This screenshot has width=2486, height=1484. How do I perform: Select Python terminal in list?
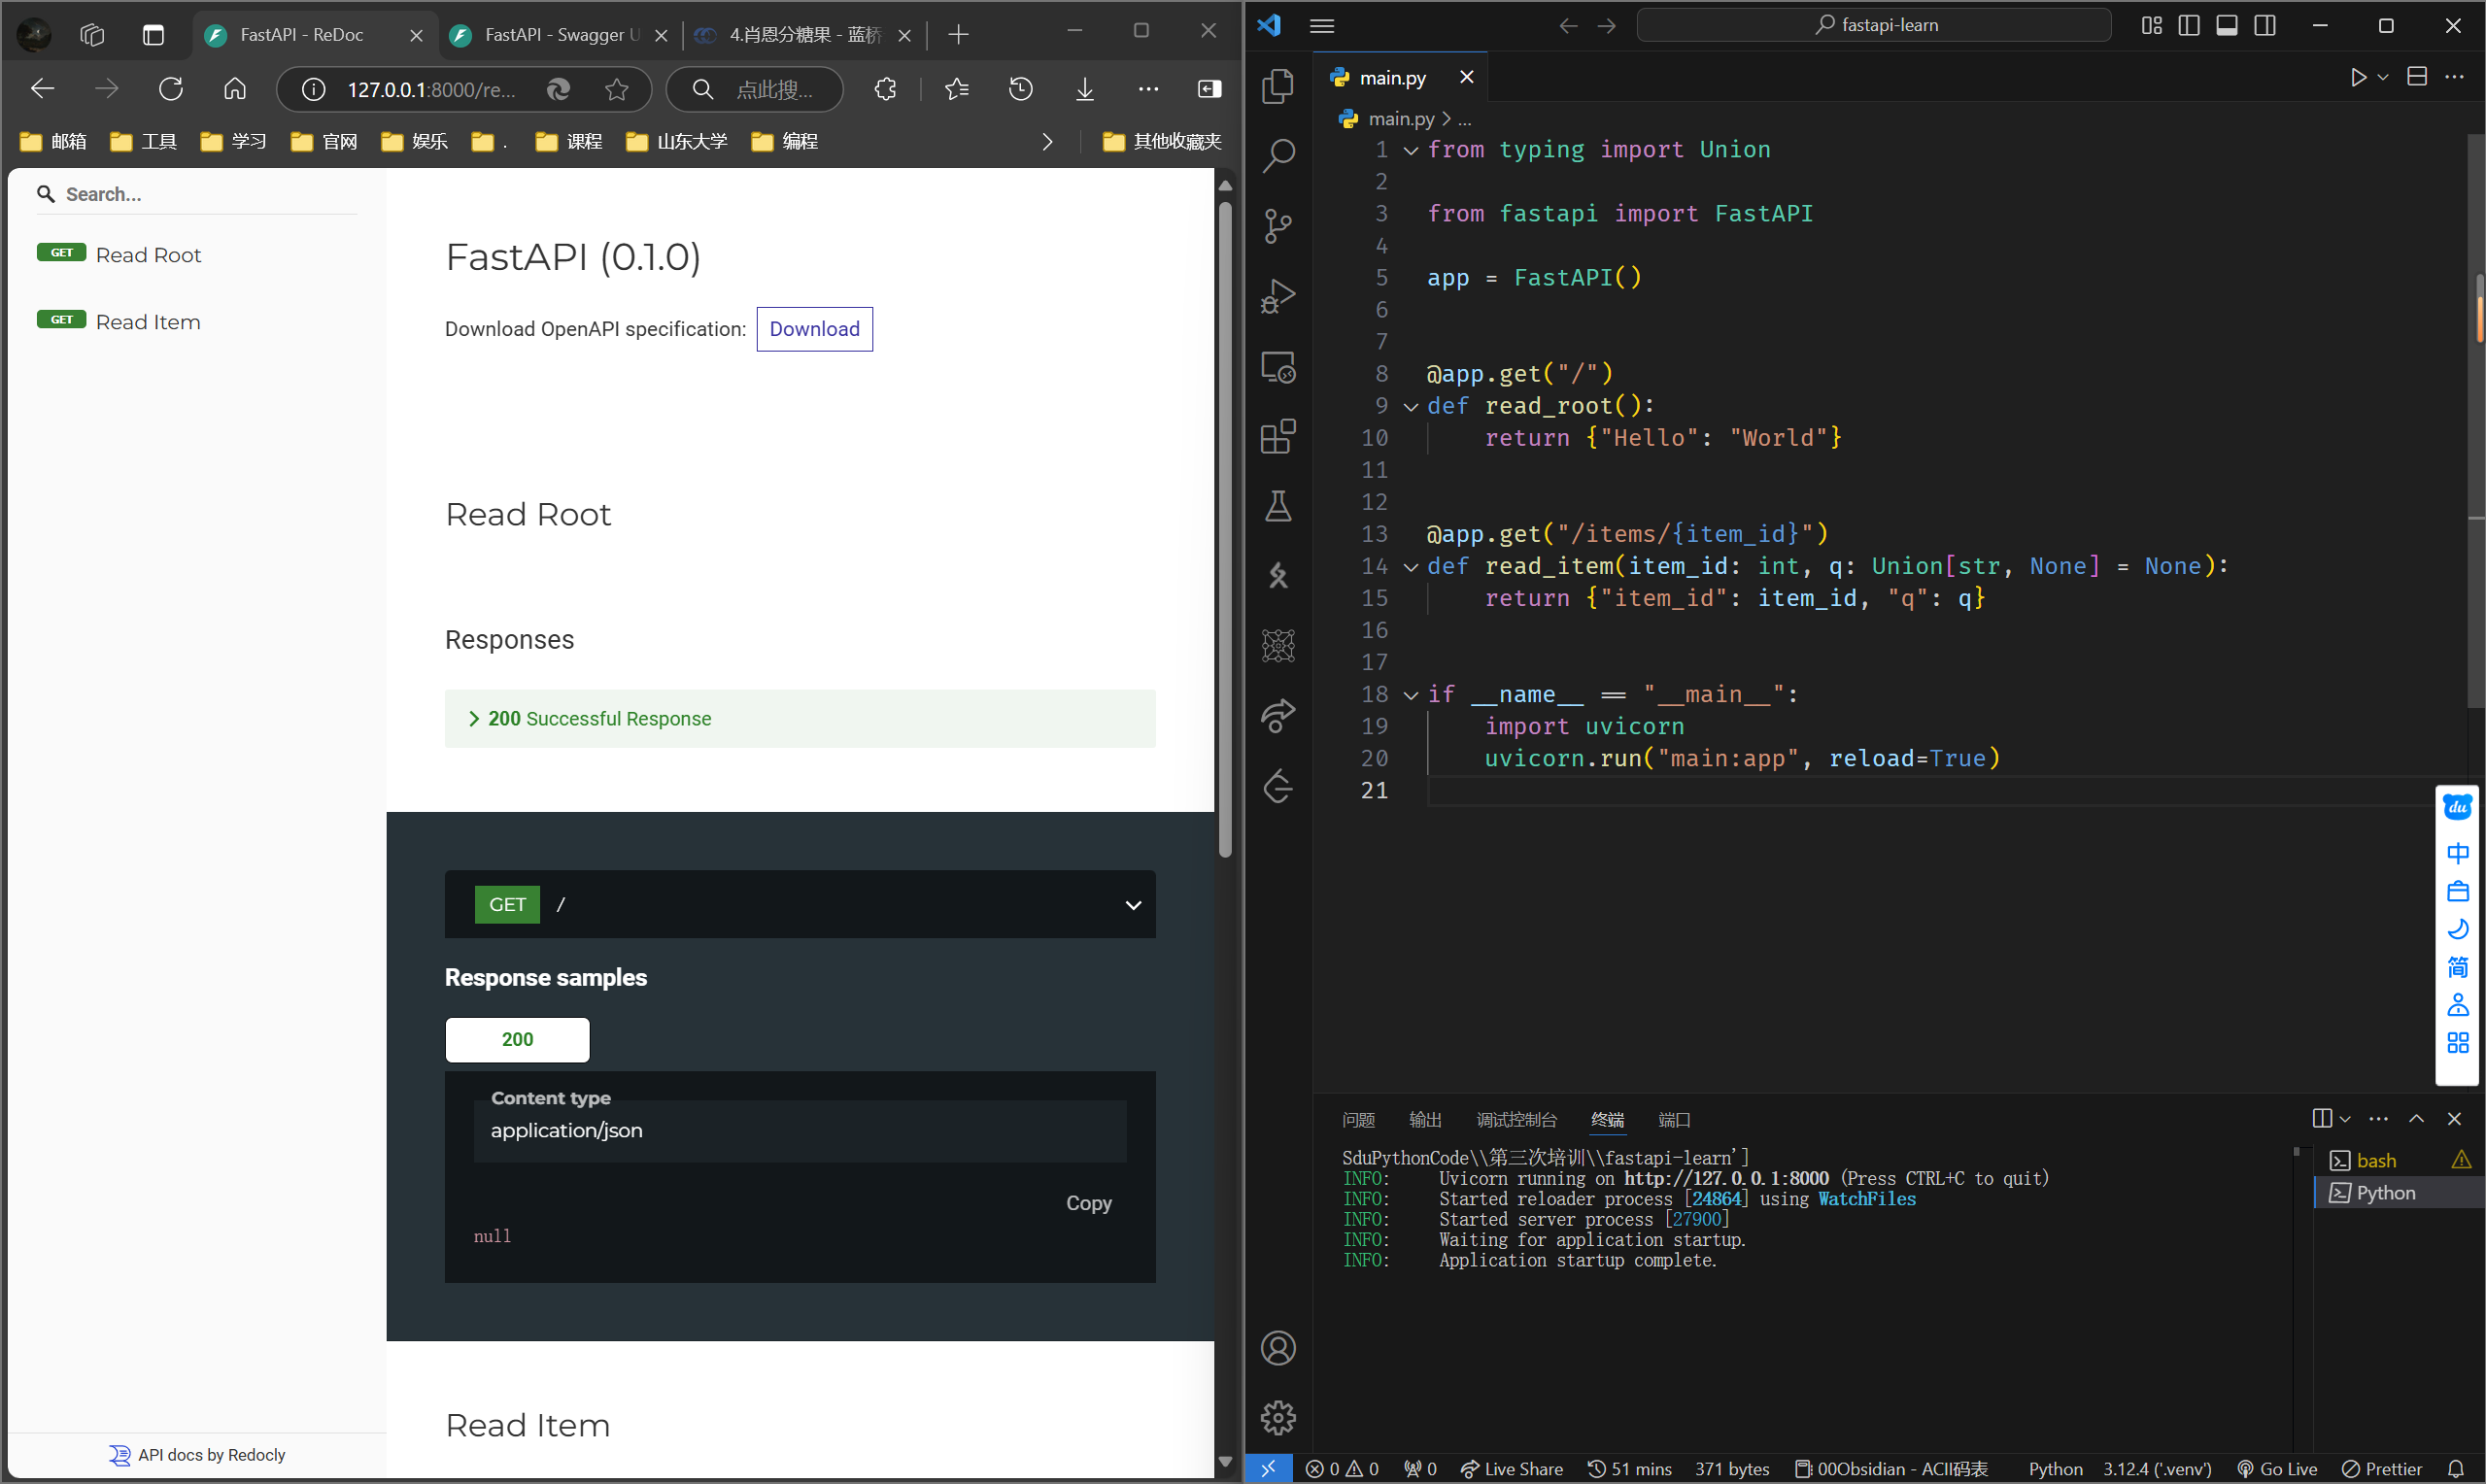(2398, 1192)
